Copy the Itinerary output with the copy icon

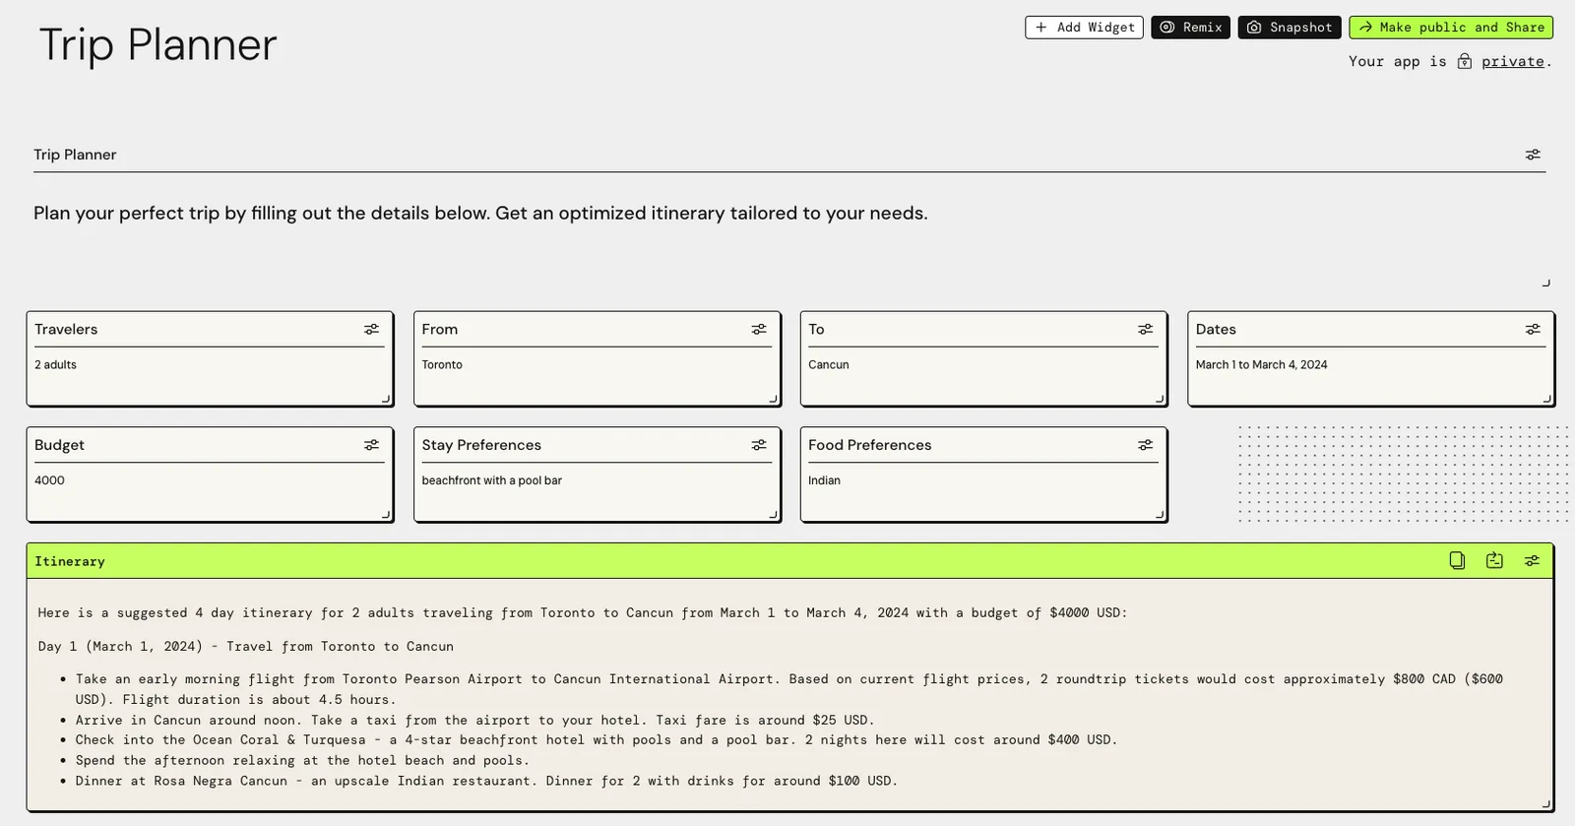click(1457, 560)
